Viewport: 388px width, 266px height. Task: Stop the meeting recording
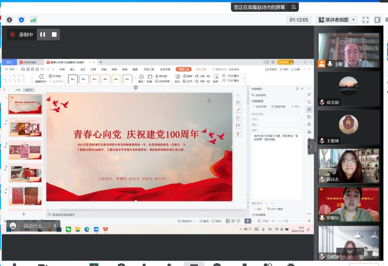coord(54,34)
